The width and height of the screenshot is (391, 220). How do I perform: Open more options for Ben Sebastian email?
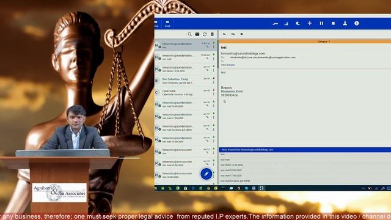(x=213, y=82)
